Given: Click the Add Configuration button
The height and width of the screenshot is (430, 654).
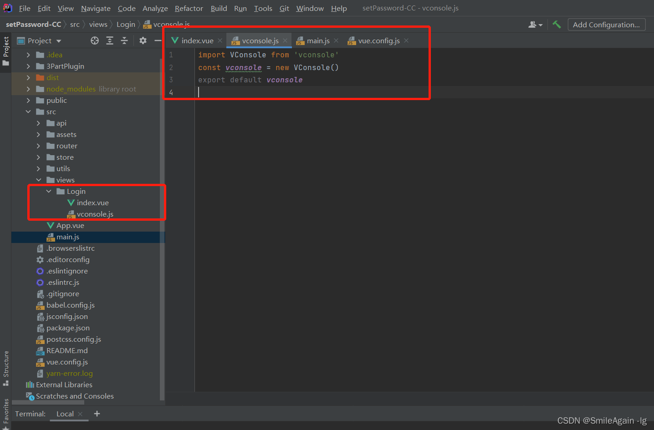Looking at the screenshot, I should [x=606, y=24].
